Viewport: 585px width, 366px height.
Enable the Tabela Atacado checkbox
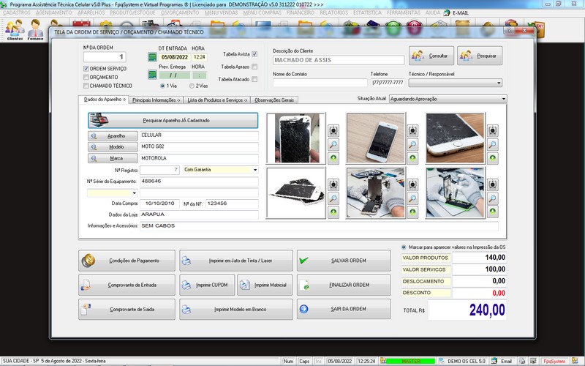pyautogui.click(x=254, y=79)
